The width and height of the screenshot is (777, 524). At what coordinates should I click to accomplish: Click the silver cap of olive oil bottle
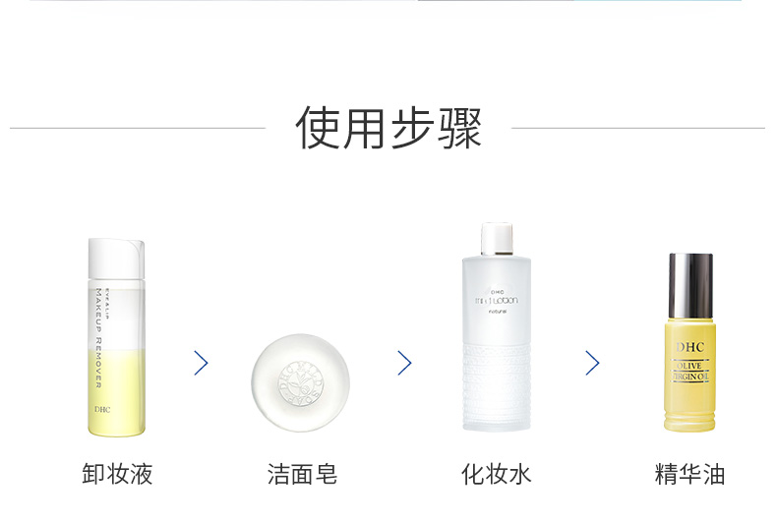690,285
